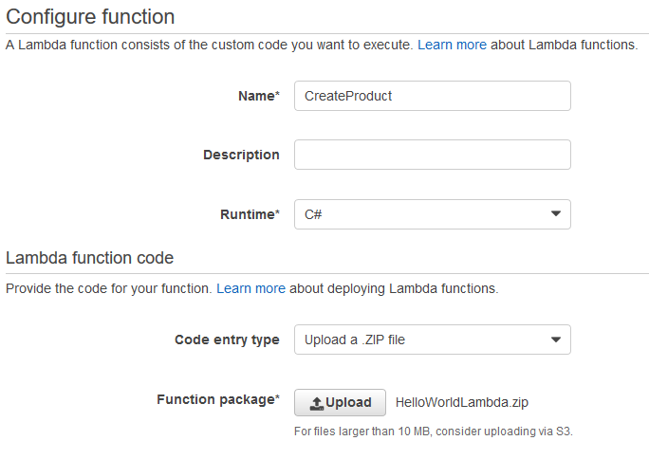Click the Runtime dropdown caret arrow
Viewport: 649px width, 459px height.
(556, 213)
